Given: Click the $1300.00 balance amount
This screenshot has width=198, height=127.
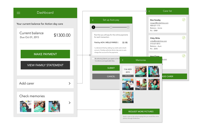Looking at the screenshot, I should tap(62, 35).
